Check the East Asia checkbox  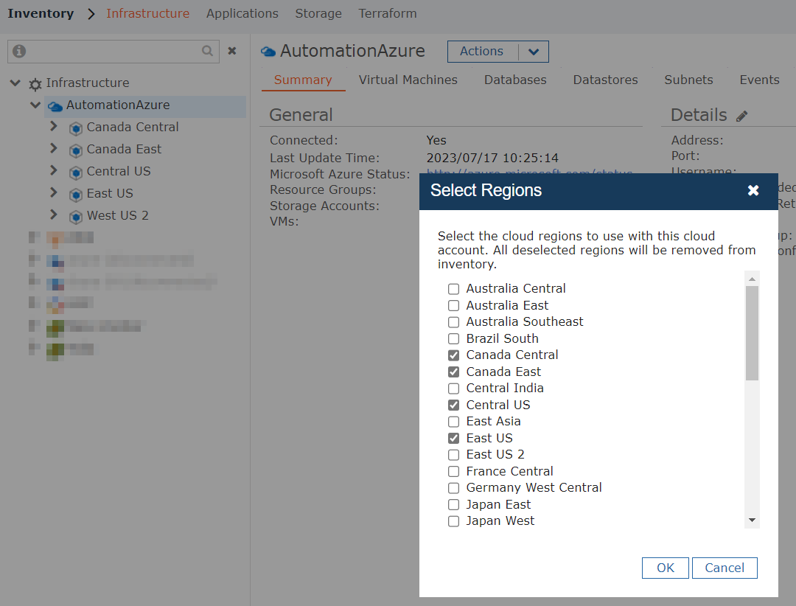click(453, 422)
